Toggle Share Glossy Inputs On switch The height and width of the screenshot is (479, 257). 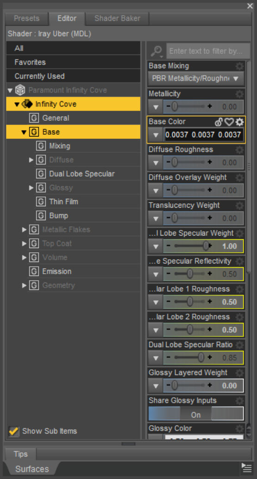[x=196, y=414]
